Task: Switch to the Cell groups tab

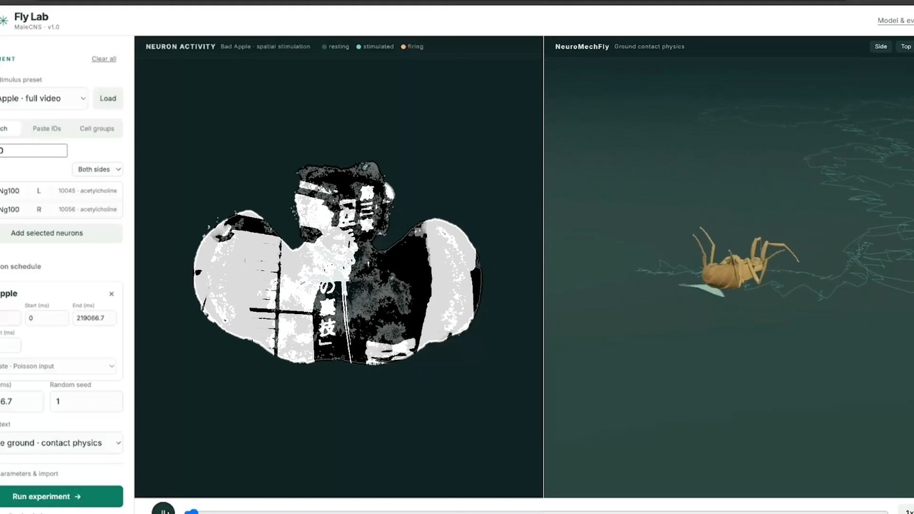Action: point(97,128)
